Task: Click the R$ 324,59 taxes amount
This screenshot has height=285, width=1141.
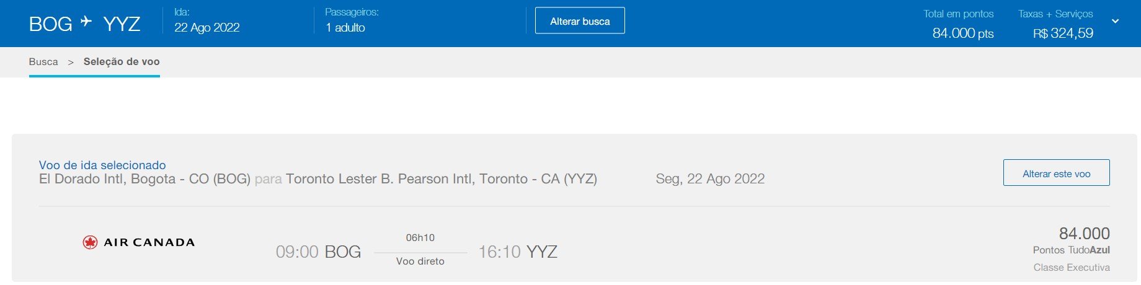Action: tap(1063, 33)
